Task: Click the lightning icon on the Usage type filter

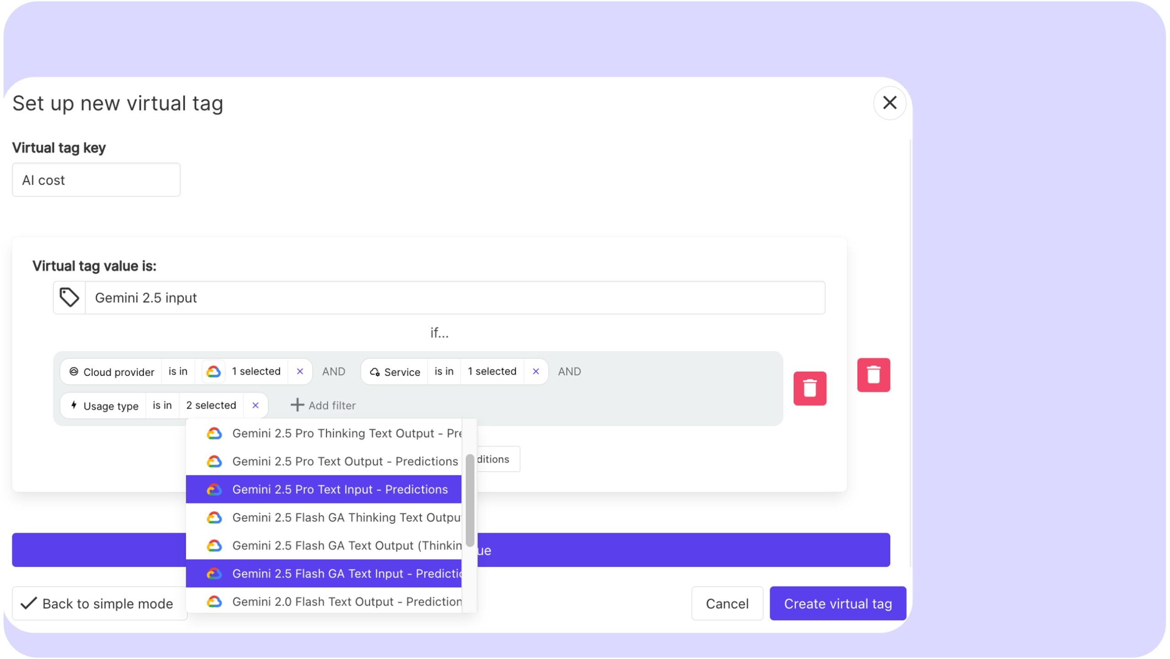Action: pyautogui.click(x=74, y=406)
